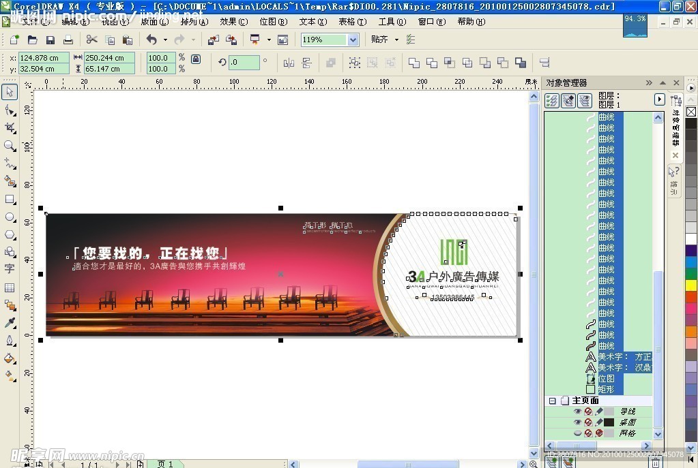Select the Fill bucket tool
Image resolution: width=698 pixels, height=468 pixels.
pyautogui.click(x=10, y=359)
